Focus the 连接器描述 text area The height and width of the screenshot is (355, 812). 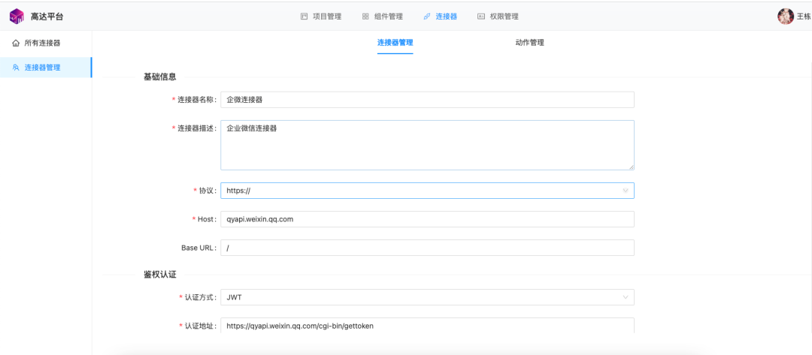(x=427, y=145)
